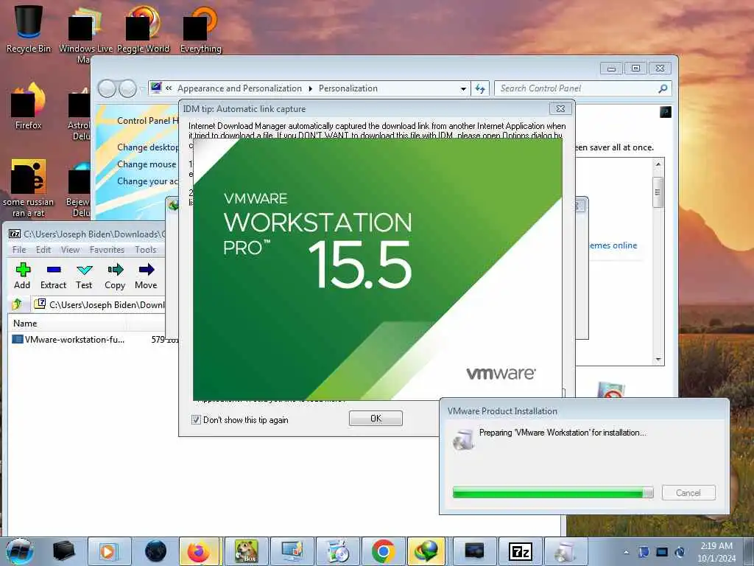This screenshot has height=566, width=754.
Task: Open the View menu in 7-Zip
Action: tap(70, 249)
